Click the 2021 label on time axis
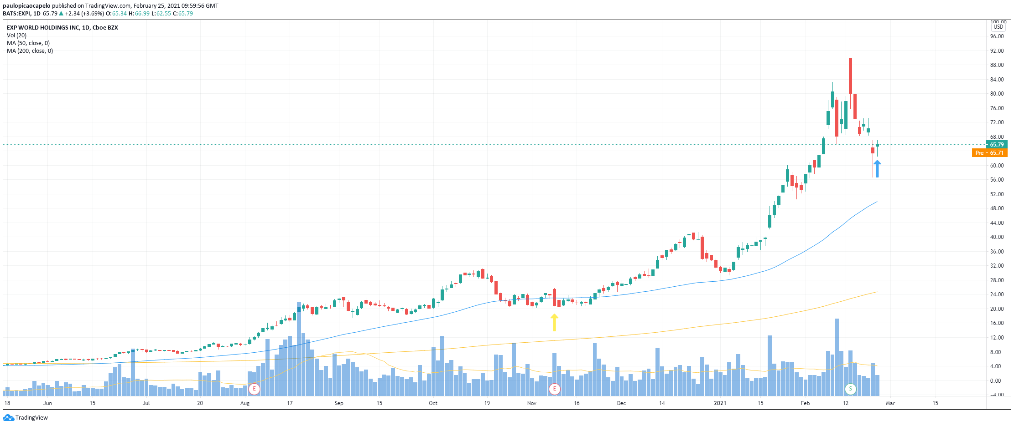The height and width of the screenshot is (426, 1014). coord(720,403)
